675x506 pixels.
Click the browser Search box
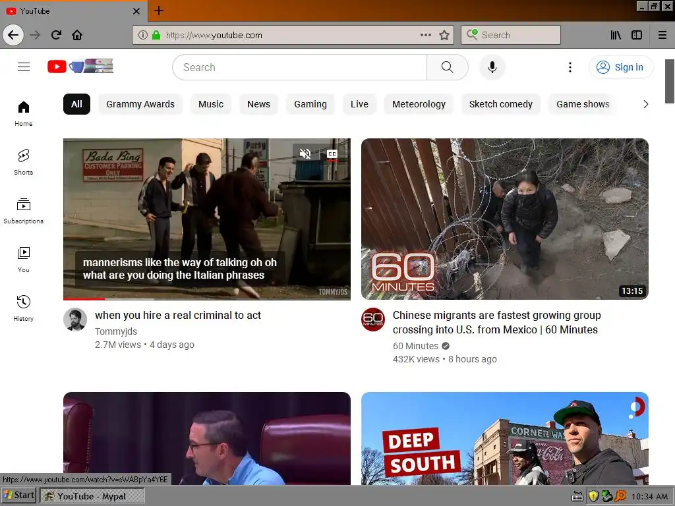coord(511,35)
